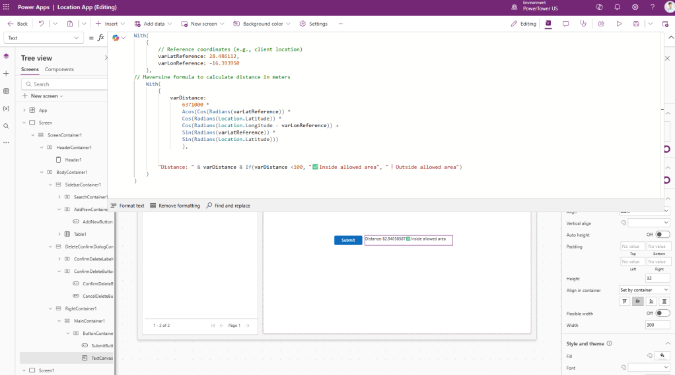Switch to the Components tab
Image resolution: width=675 pixels, height=375 pixels.
coord(59,69)
